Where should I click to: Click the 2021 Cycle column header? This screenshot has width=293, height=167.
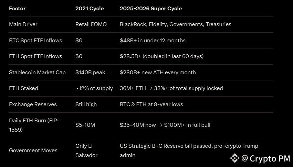[90, 8]
